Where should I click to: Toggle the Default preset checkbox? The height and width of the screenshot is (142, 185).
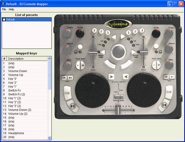click(4, 20)
